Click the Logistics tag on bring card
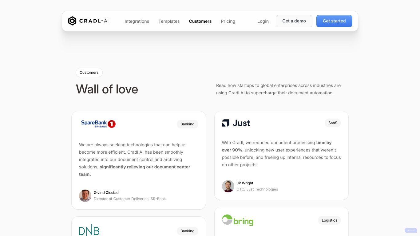Screen dimensions: 420x236 tap(329, 220)
